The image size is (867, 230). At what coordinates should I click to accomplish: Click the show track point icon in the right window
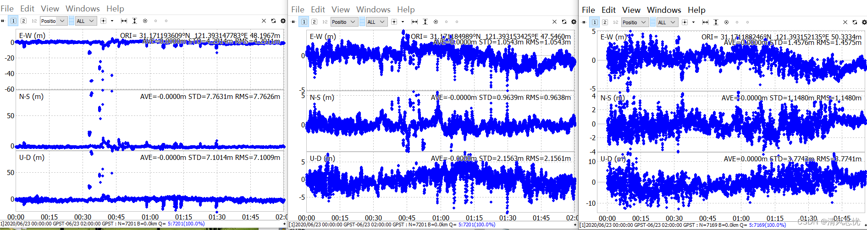[x=726, y=22]
